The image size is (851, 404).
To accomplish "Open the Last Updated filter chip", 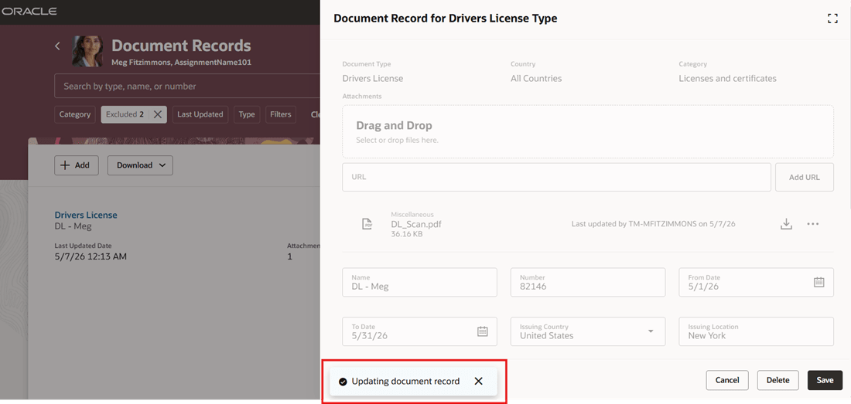I will (200, 114).
